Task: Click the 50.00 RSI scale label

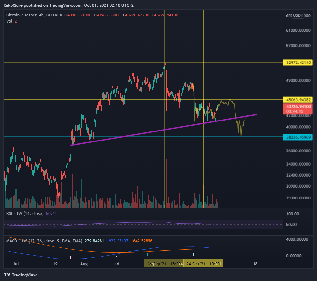Action: 291,224
